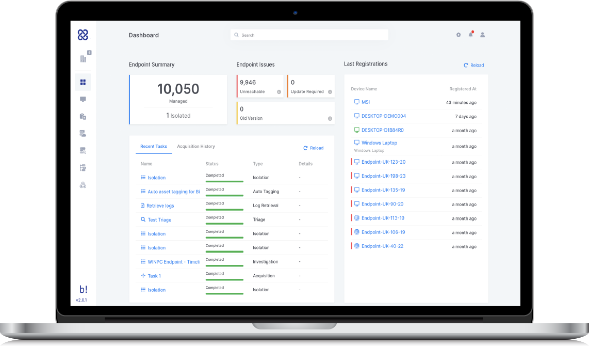Select the dashboard grid icon in sidebar
589x346 pixels.
click(x=83, y=82)
